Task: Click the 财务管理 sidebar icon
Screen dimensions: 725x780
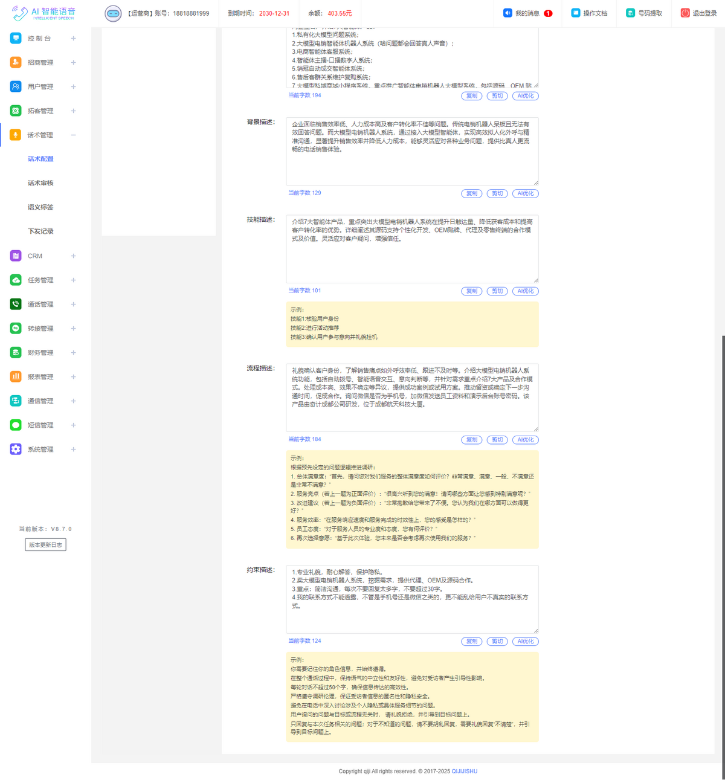Action: click(x=16, y=352)
